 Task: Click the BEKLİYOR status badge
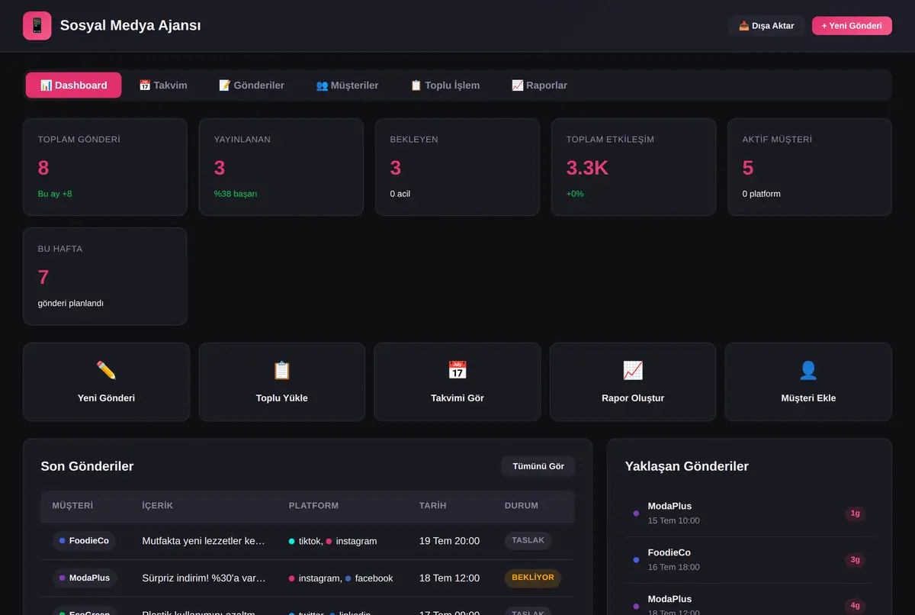[532, 578]
